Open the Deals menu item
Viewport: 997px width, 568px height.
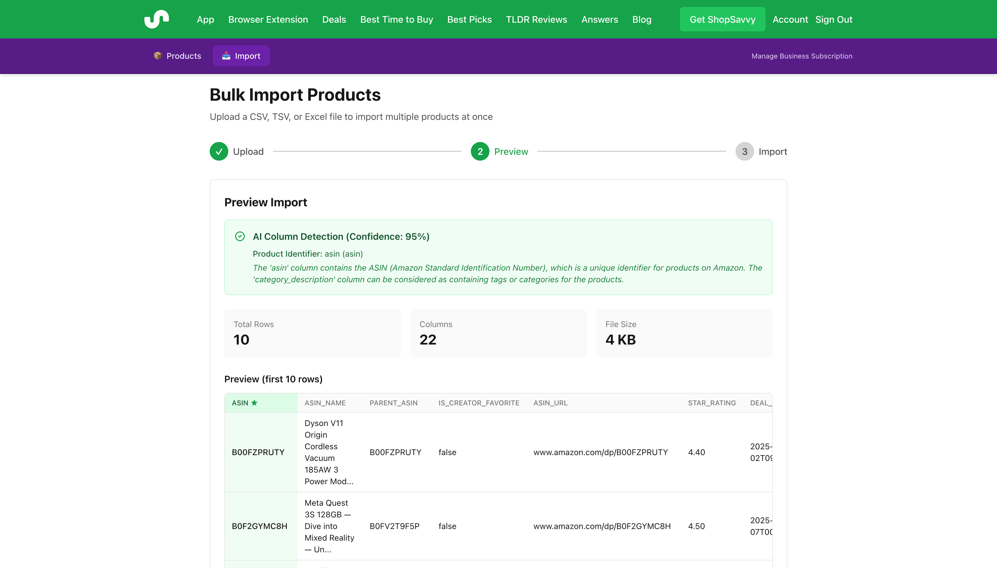[x=334, y=19]
